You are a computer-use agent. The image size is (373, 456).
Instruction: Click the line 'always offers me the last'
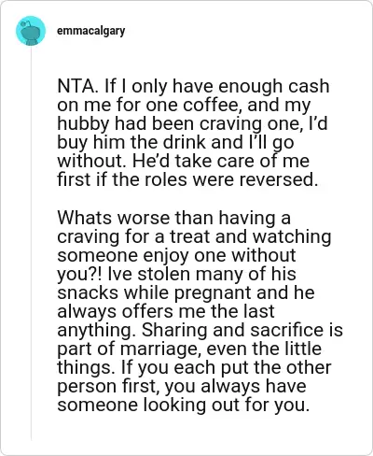pyautogui.click(x=166, y=311)
